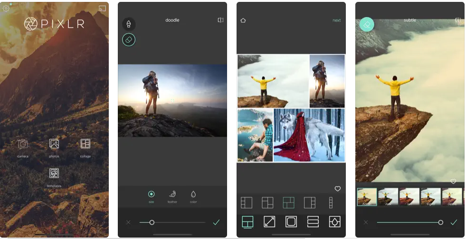The width and height of the screenshot is (466, 239).
Task: Open the templates option on the home screen
Action: (54, 177)
